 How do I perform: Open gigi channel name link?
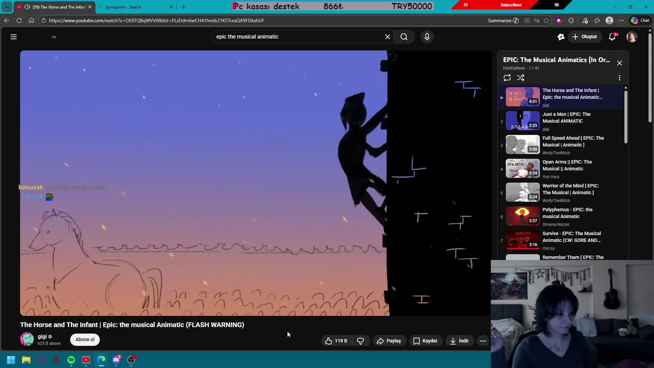coord(42,336)
